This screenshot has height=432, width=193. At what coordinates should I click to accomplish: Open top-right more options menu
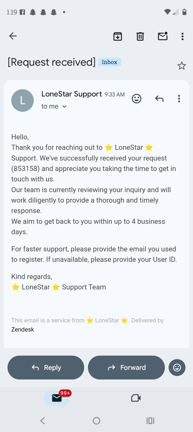tap(183, 36)
